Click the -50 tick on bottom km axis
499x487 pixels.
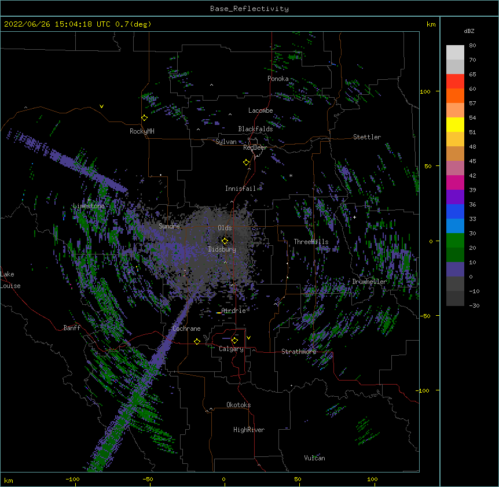tap(148, 479)
